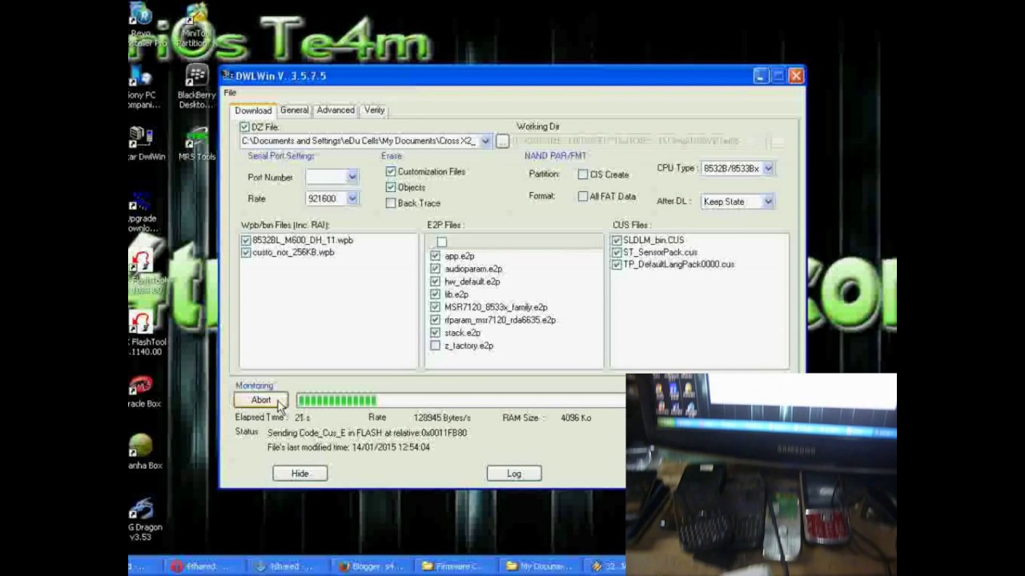Uncheck ST_SensorPack.cus in CUS Files

(617, 252)
